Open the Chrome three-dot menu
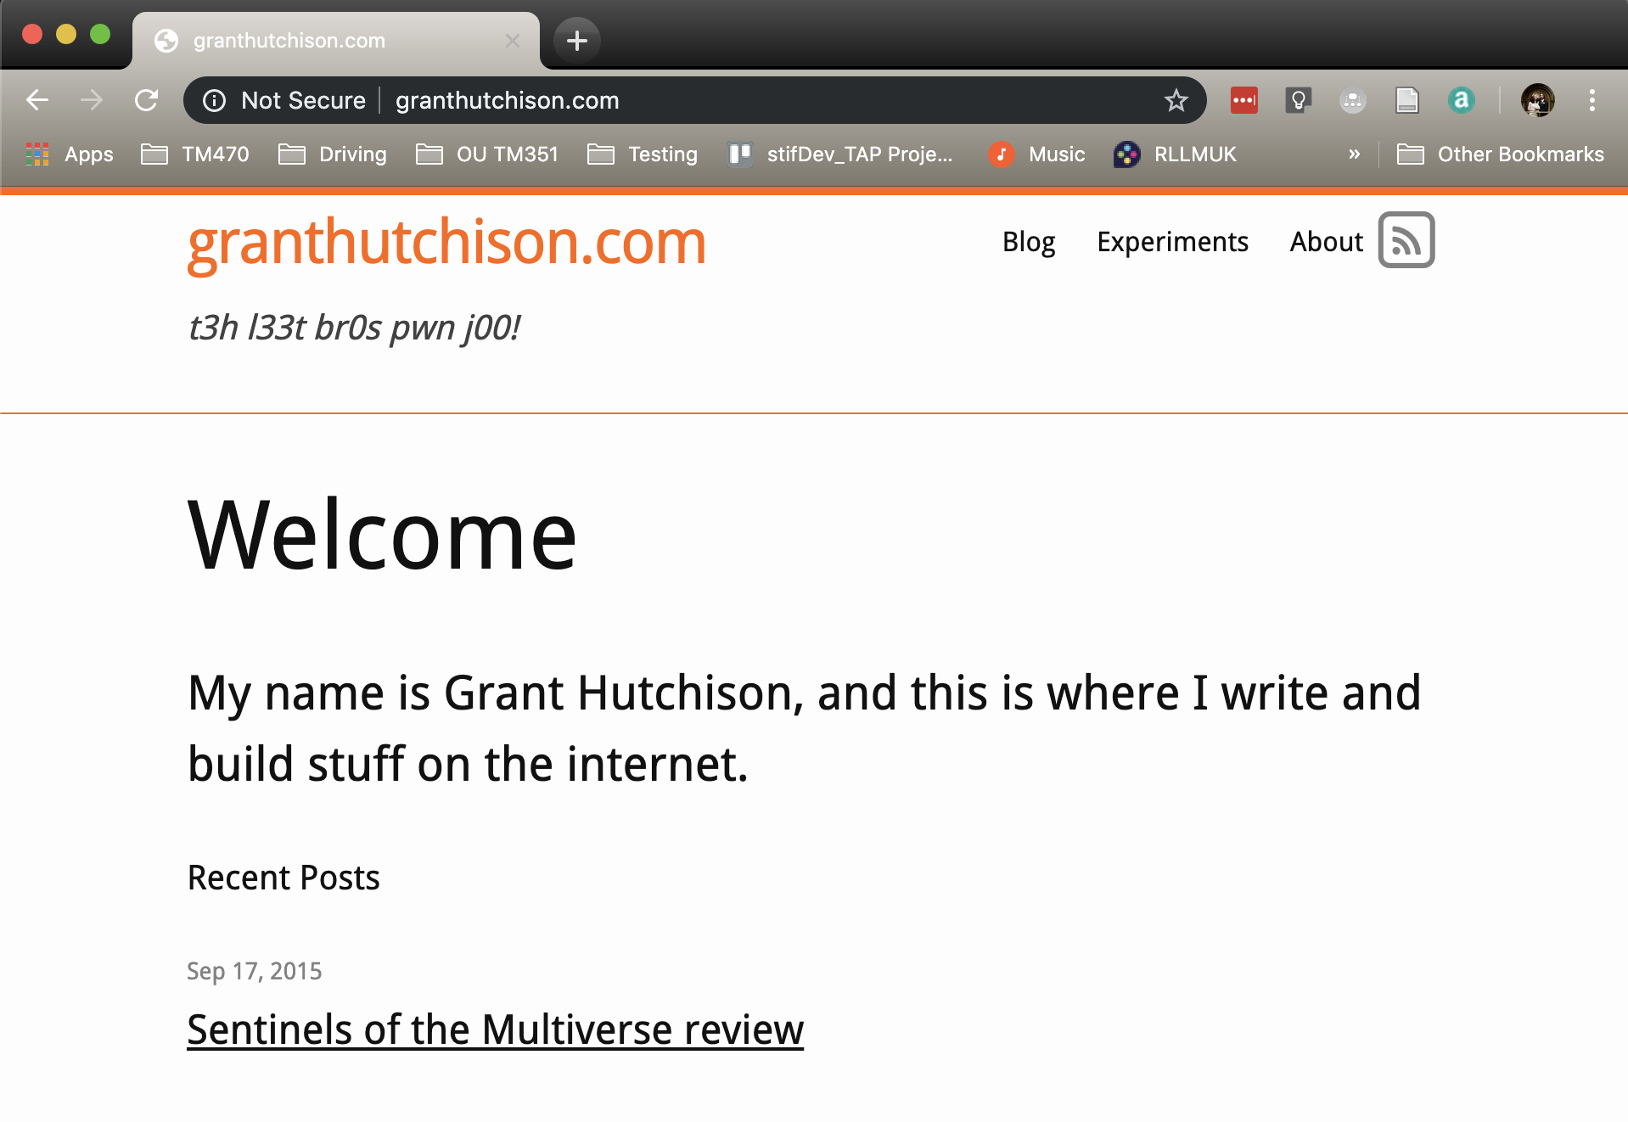 (x=1592, y=100)
